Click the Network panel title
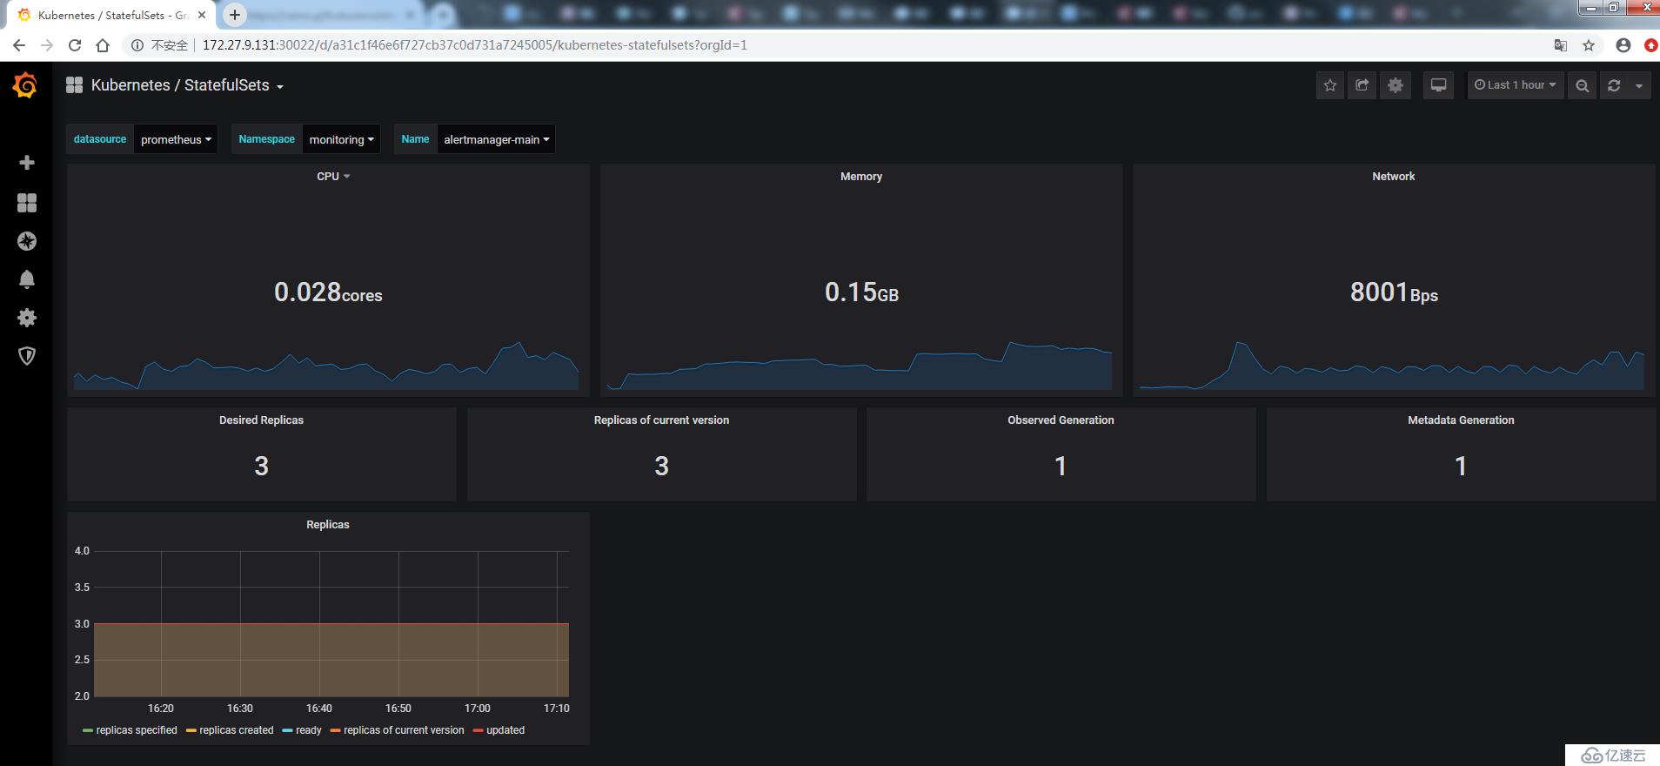1660x766 pixels. click(x=1394, y=176)
